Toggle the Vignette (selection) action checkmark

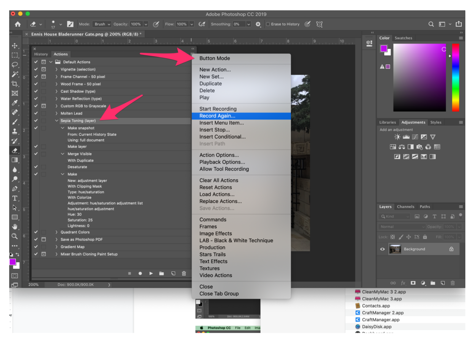(x=36, y=69)
